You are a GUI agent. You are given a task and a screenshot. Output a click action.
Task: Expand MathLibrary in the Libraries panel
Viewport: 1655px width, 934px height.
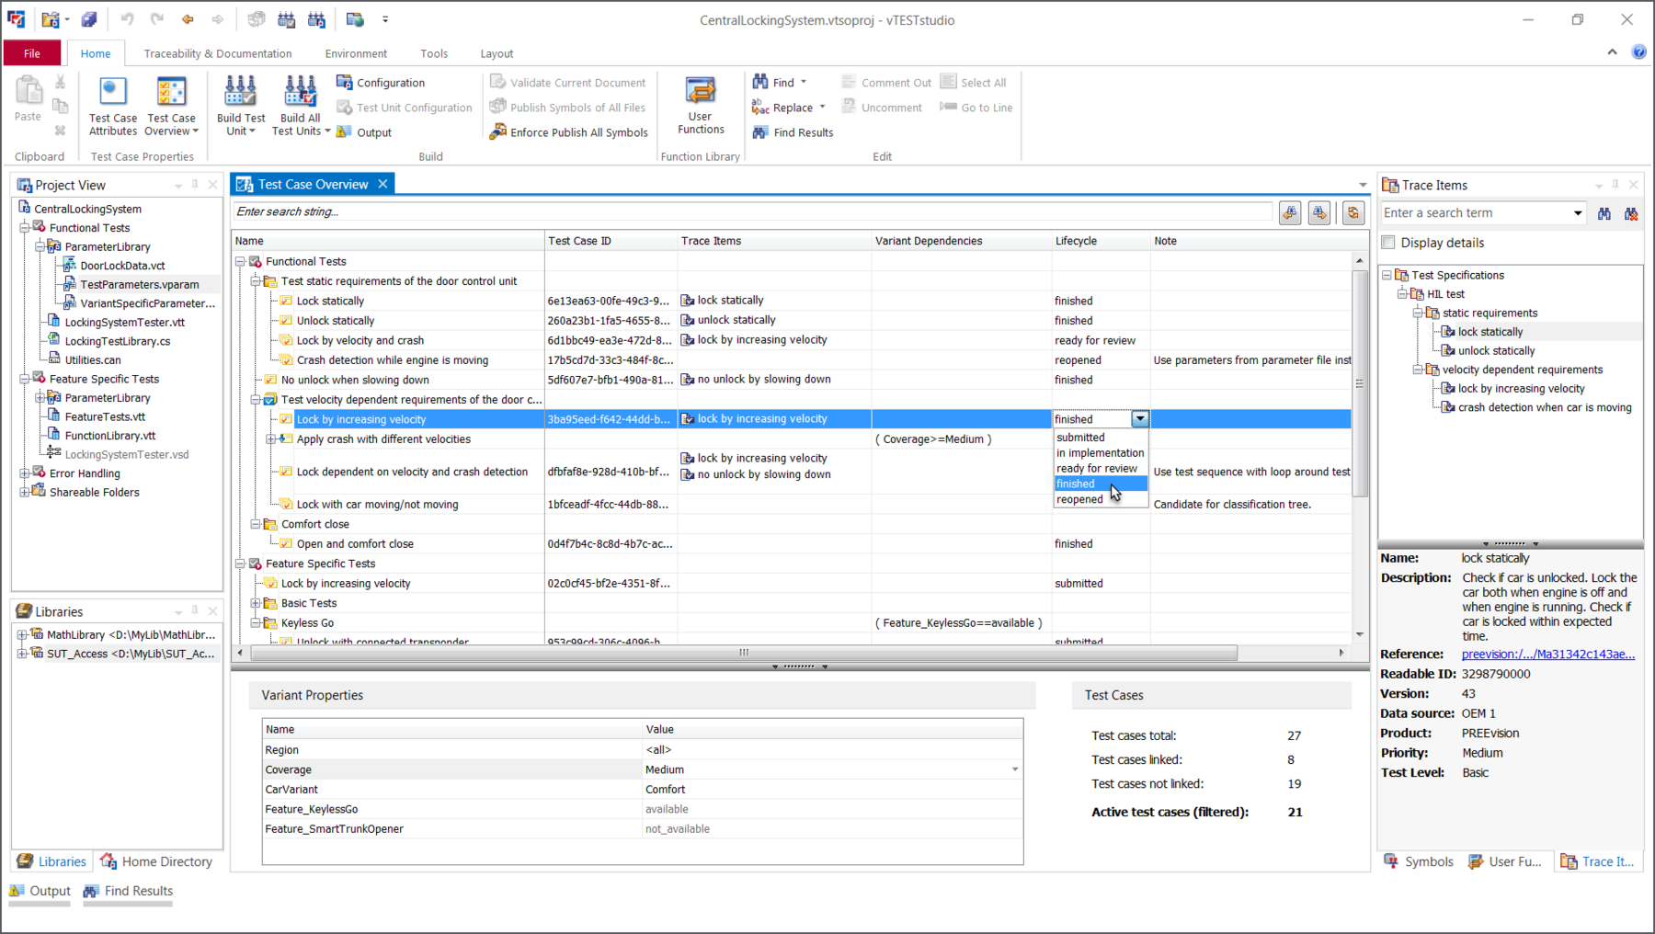pyautogui.click(x=22, y=634)
